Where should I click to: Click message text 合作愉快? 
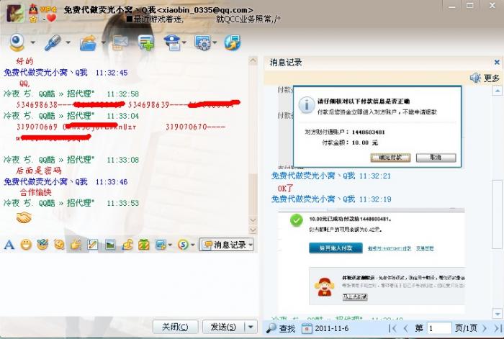click(35, 192)
